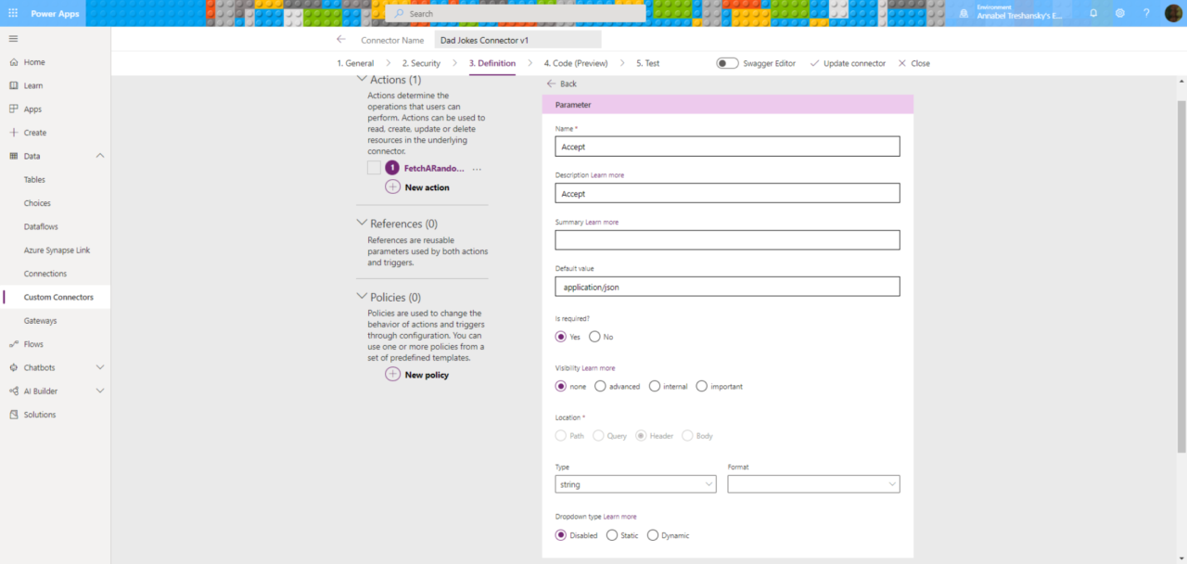Set Visibility to advanced

coord(600,386)
